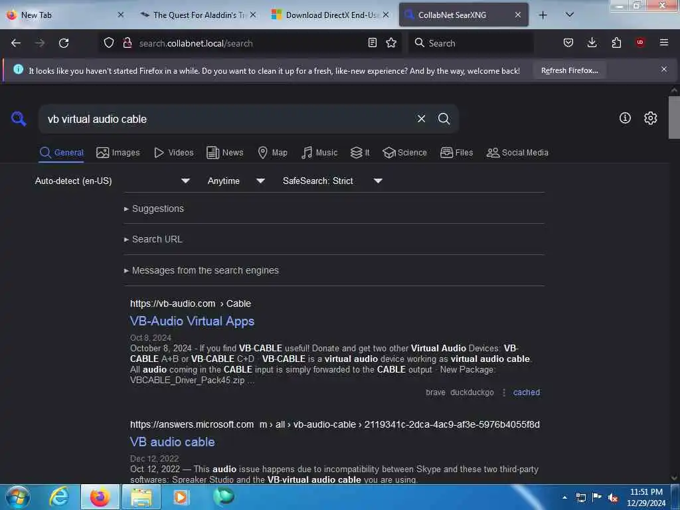This screenshot has width=680, height=510.
Task: Select the News search category
Action: [225, 153]
